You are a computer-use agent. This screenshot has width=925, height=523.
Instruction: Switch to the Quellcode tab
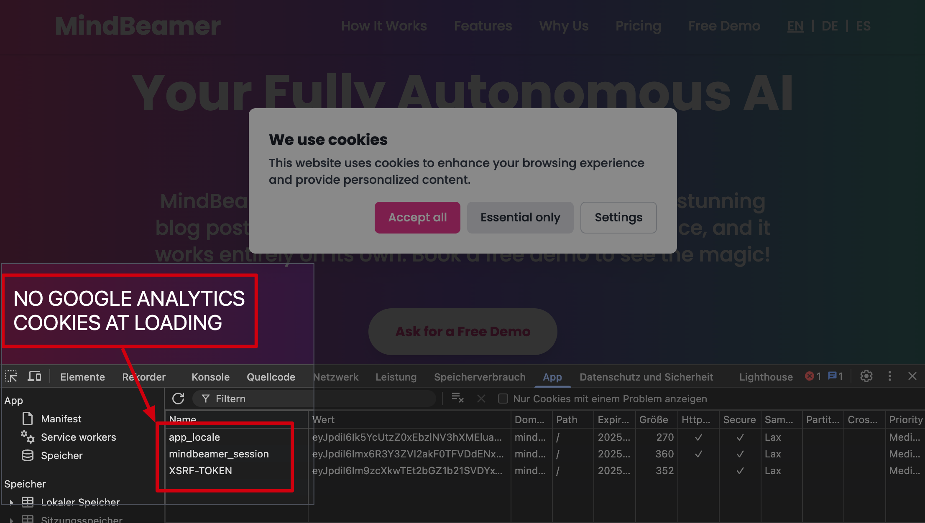(271, 377)
